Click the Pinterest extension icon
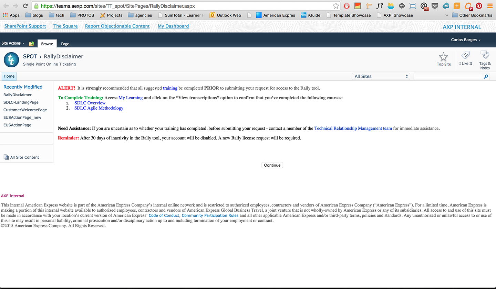496x289 pixels. pos(479,6)
